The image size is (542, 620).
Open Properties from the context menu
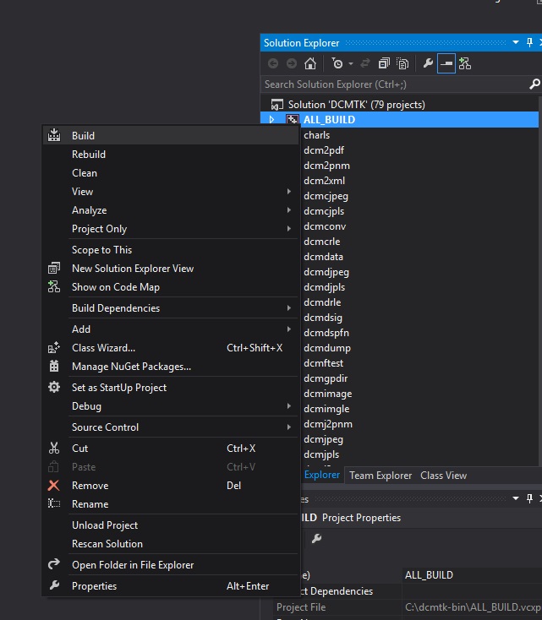tap(170, 586)
